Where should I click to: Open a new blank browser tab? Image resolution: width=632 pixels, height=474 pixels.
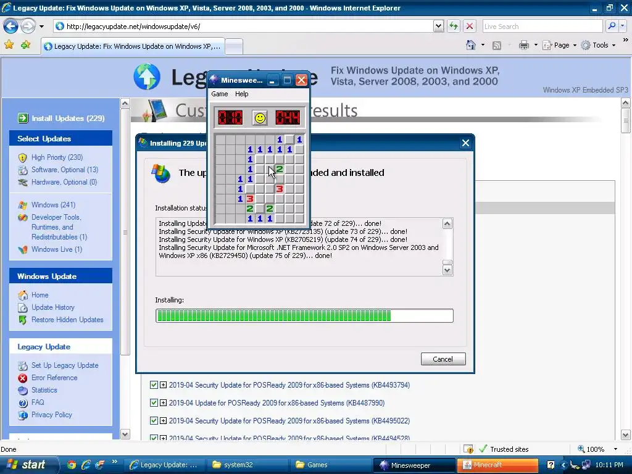pyautogui.click(x=234, y=47)
